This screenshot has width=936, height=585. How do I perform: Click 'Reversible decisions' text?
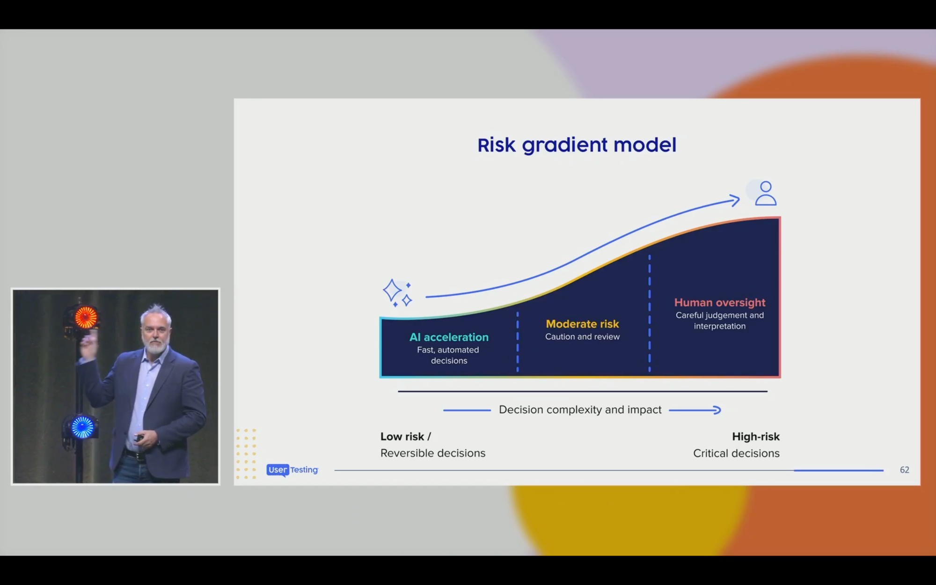click(x=433, y=453)
